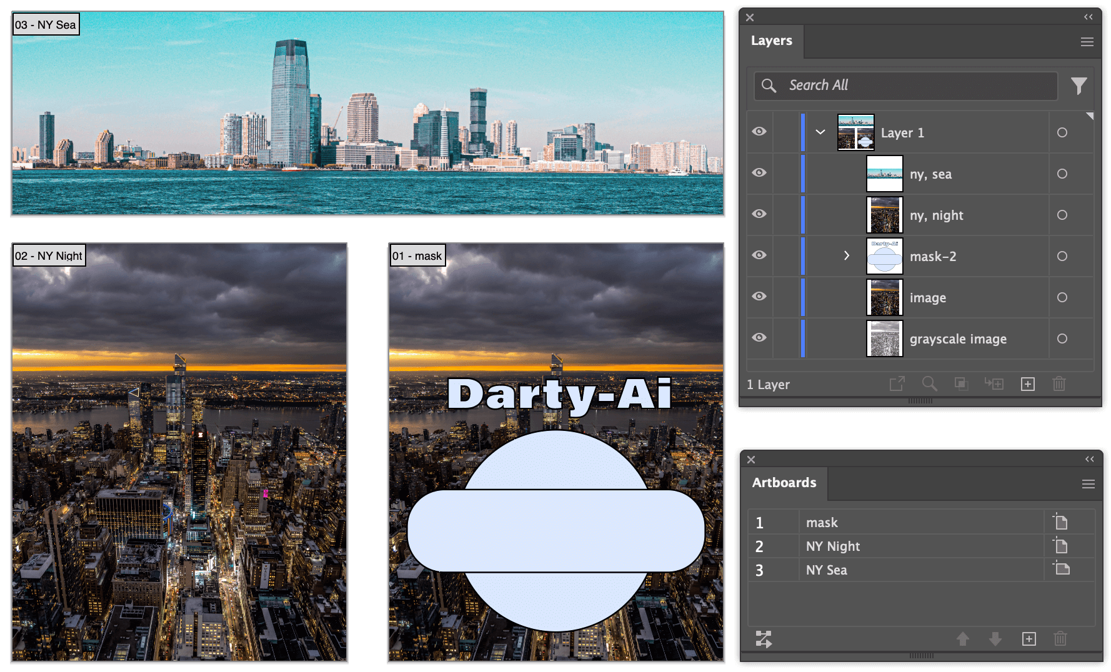The height and width of the screenshot is (672, 1111).
Task: Delete selection with Layers trash icon
Action: pos(1059,384)
